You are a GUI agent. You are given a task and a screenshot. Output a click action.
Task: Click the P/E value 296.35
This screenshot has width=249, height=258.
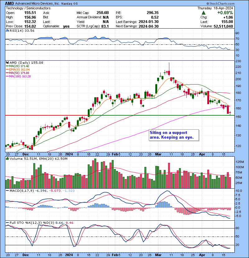coord(153,13)
